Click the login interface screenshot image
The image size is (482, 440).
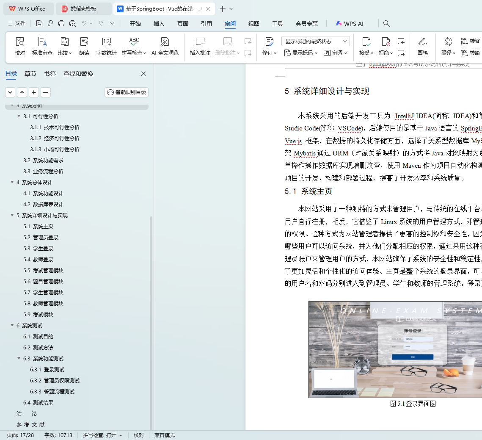(395, 349)
